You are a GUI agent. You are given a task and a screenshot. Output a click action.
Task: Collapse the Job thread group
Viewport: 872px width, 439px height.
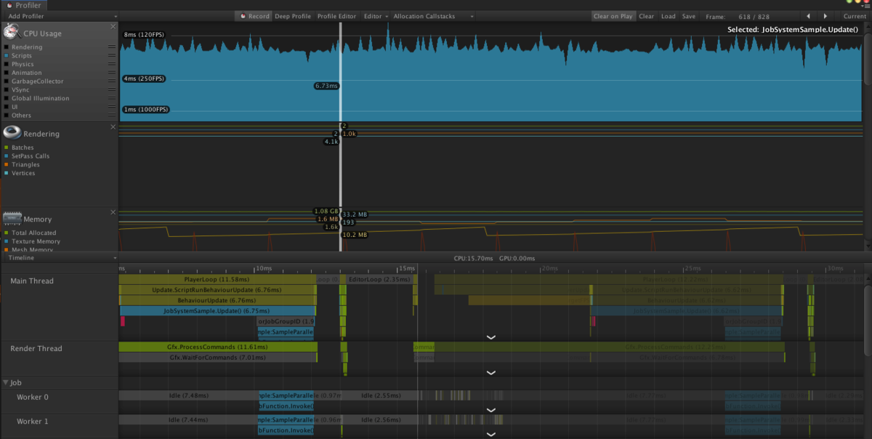tap(7, 382)
